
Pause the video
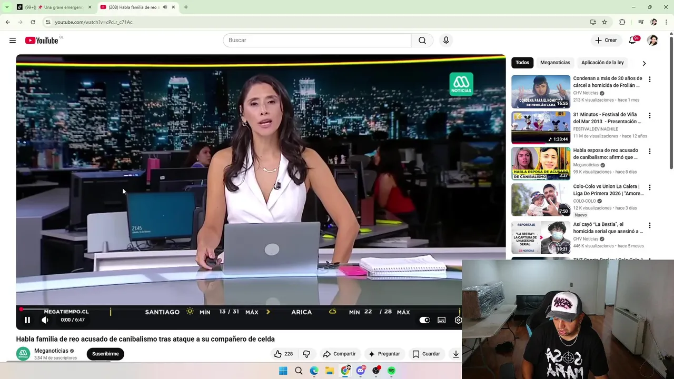tap(27, 320)
